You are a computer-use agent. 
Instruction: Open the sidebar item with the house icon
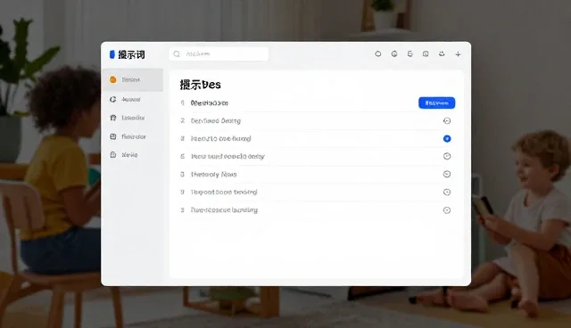133,118
